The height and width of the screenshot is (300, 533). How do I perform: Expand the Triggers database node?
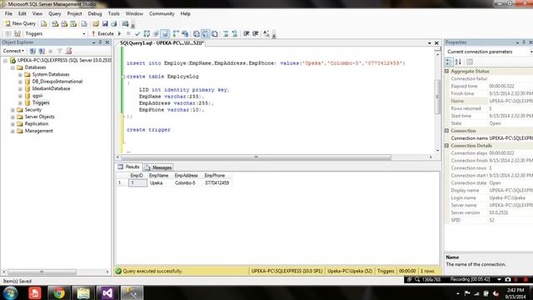[20, 102]
